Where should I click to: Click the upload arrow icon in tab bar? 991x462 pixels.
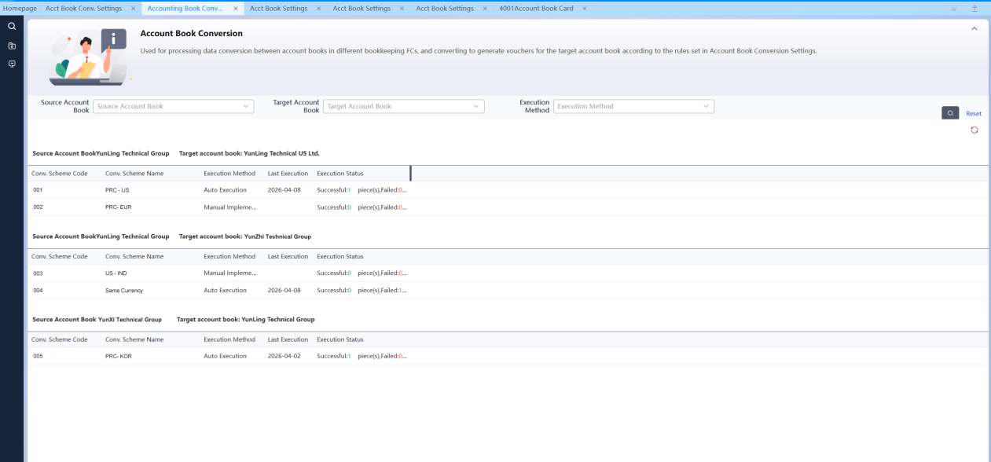[974, 9]
